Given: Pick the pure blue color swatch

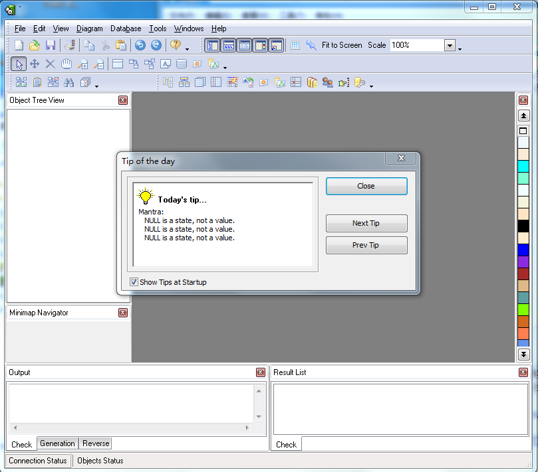Looking at the screenshot, I should point(523,250).
